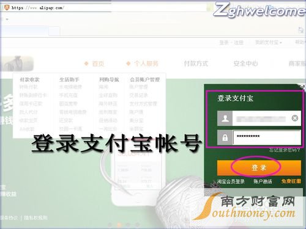306x229 pixels.
Task: Open the 登录 - 注册 link at top
Action: click(x=231, y=43)
